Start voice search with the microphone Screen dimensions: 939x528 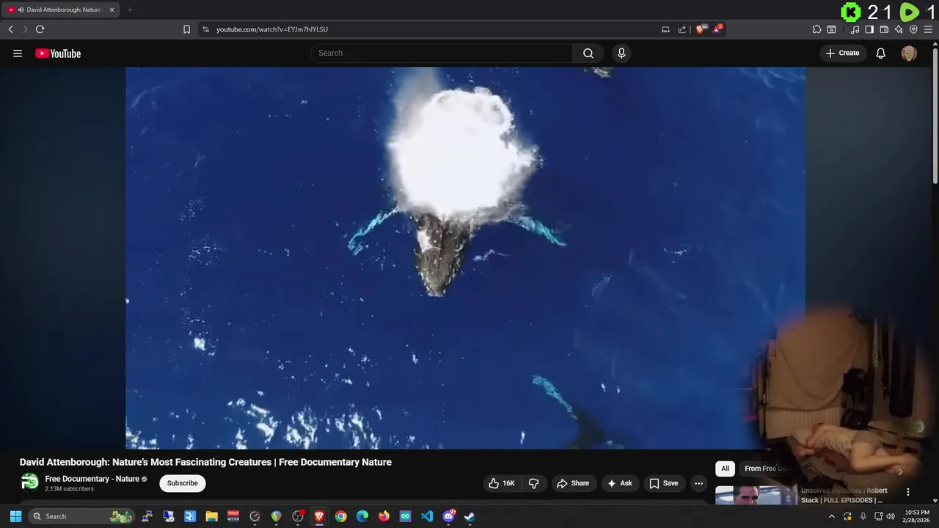coord(621,53)
